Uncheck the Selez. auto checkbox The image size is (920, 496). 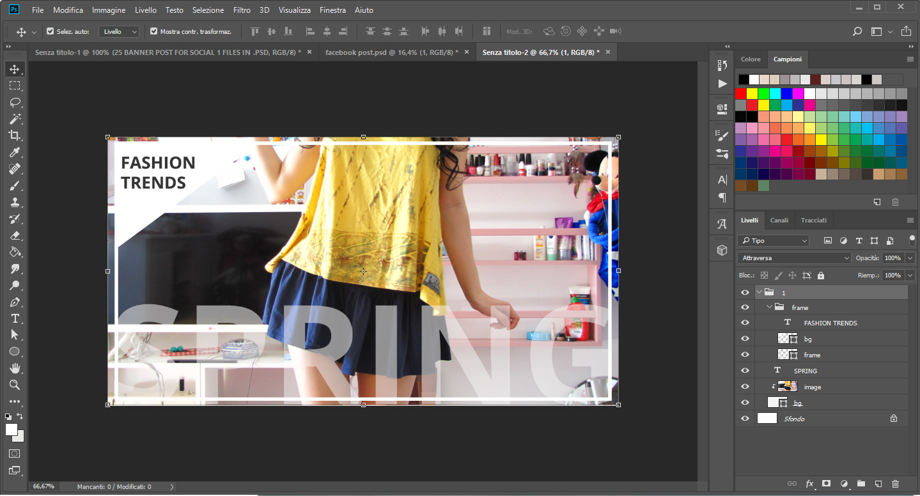pyautogui.click(x=51, y=31)
